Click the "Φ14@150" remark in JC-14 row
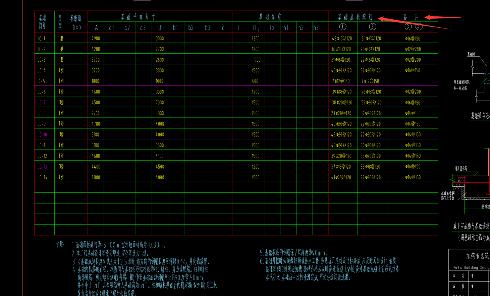Screen dimensions: 490x296 click(413, 177)
